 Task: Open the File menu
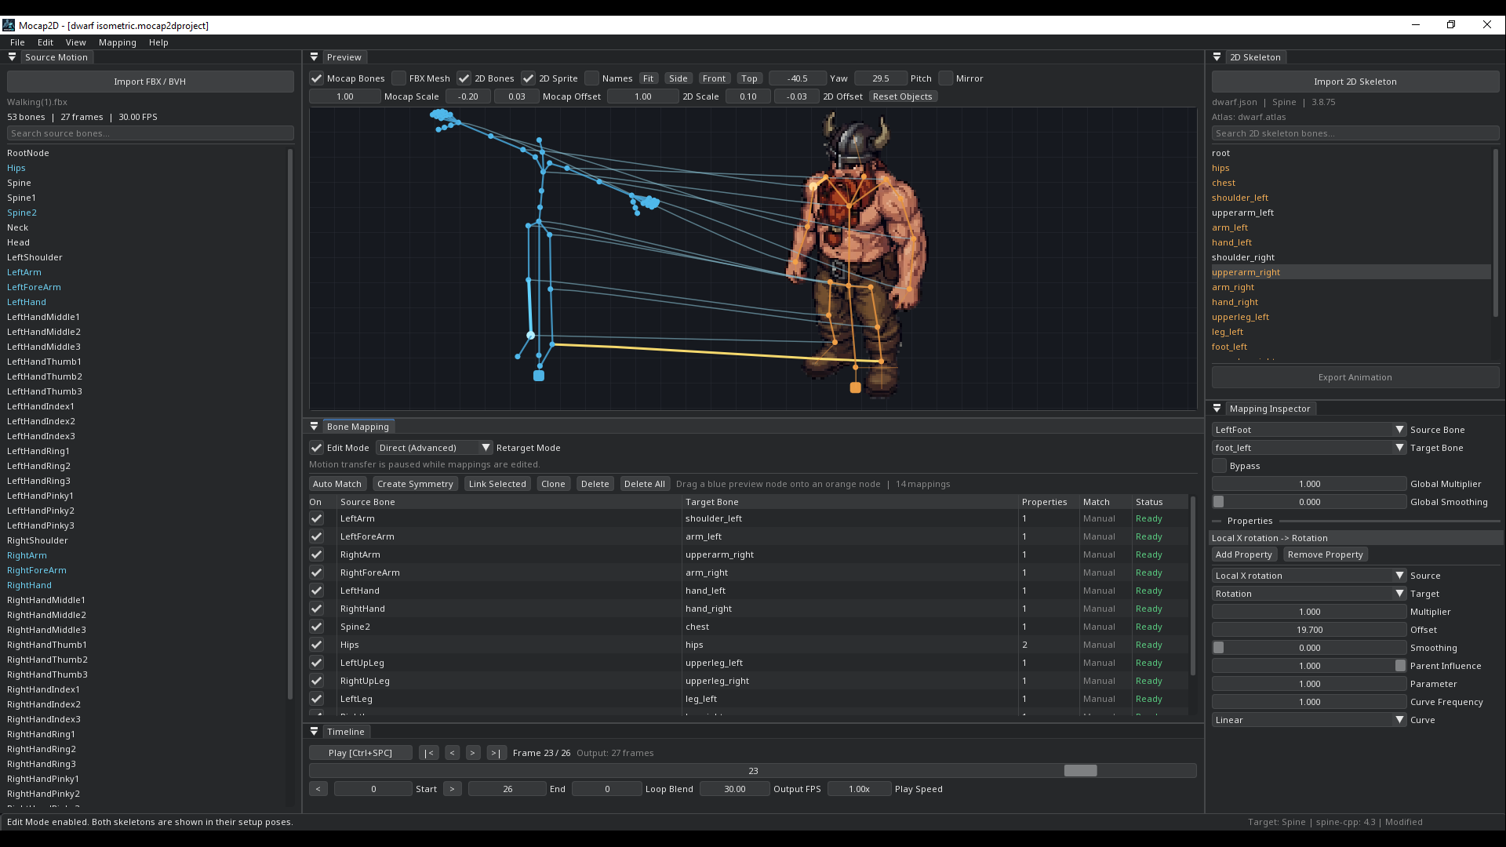point(17,42)
